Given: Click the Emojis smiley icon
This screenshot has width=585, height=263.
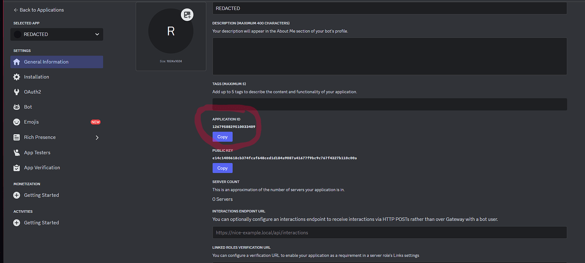Looking at the screenshot, I should 16,122.
